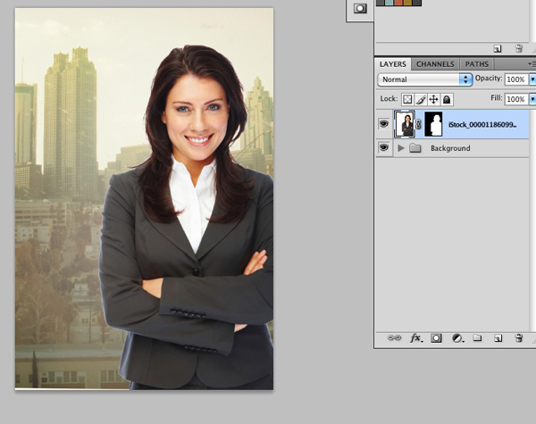
Task: Create a new layer in Layers panel
Action: pyautogui.click(x=498, y=338)
